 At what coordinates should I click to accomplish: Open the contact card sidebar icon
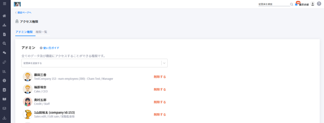[x=4, y=90]
